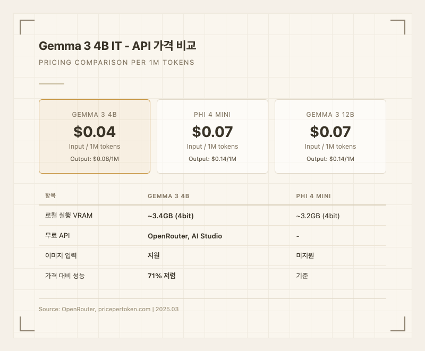Select the '가격 대비 성능' row label
425x351 pixels.
coord(65,276)
